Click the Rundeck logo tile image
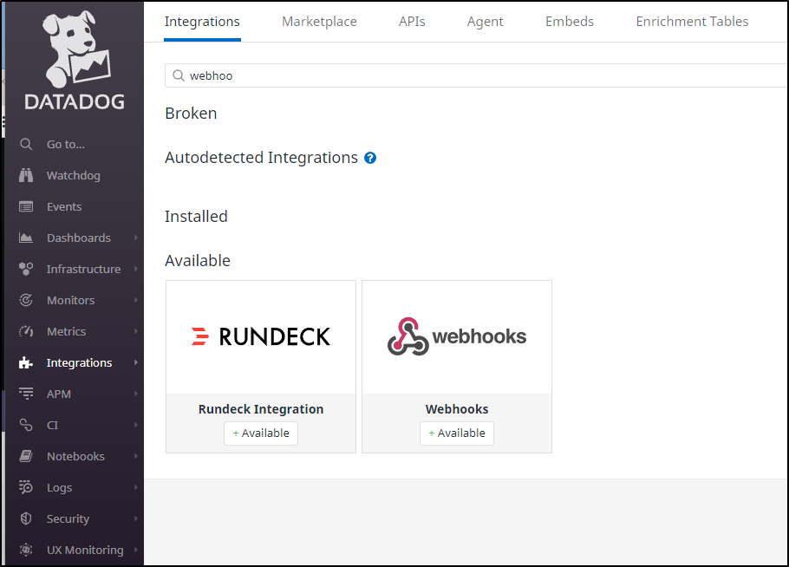 (x=261, y=336)
